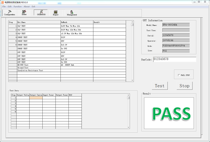Open the Configuration toolbar icon
Screen dimensions: 210x142
click(9, 13)
